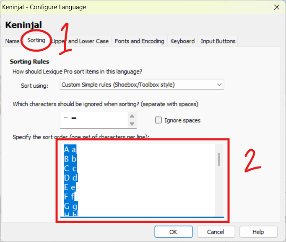Expand the Sort using dropdown

pos(142,85)
